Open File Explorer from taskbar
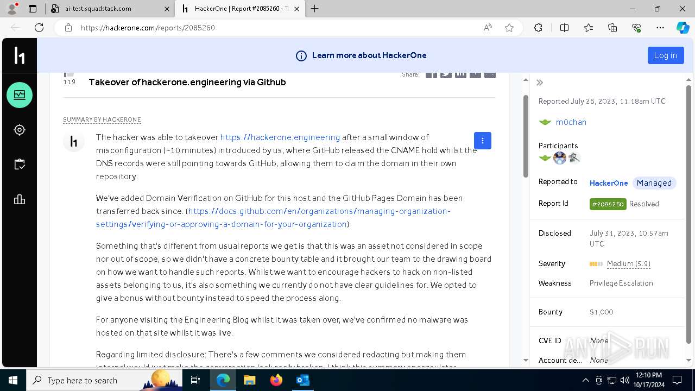Viewport: 695px width, 391px height. pyautogui.click(x=249, y=380)
